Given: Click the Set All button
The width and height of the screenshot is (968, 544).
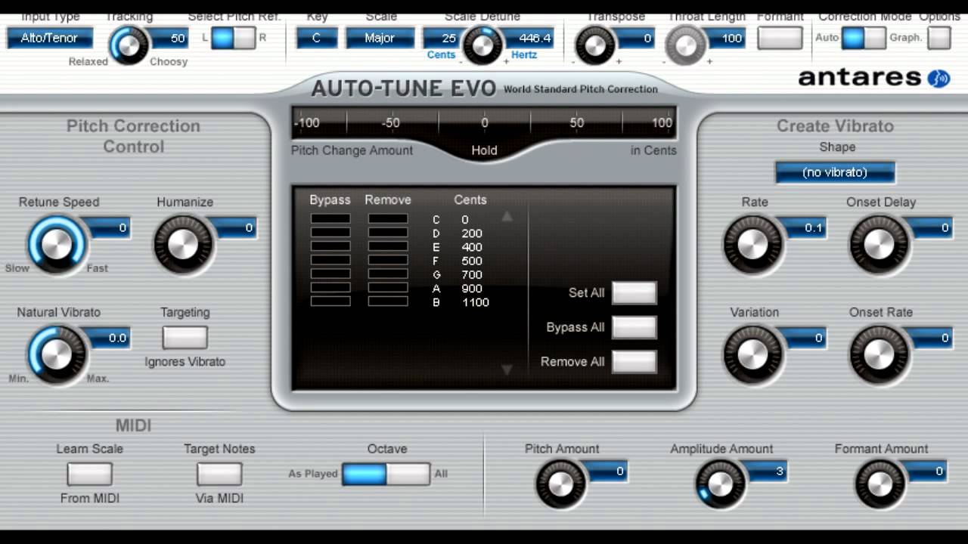Looking at the screenshot, I should tap(634, 292).
